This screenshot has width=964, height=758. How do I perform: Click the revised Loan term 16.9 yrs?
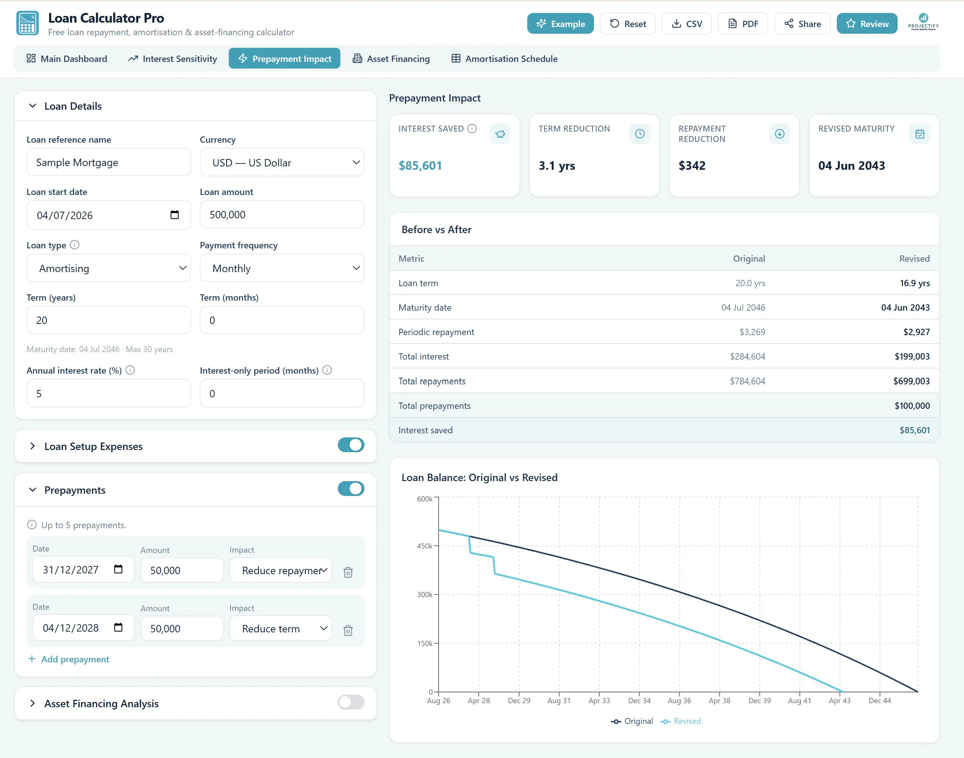[915, 283]
